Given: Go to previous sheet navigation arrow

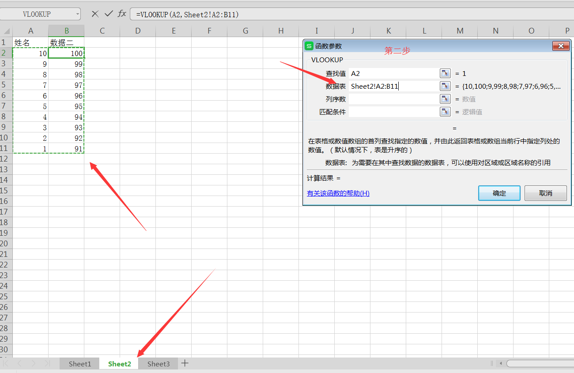Looking at the screenshot, I should click(x=19, y=363).
